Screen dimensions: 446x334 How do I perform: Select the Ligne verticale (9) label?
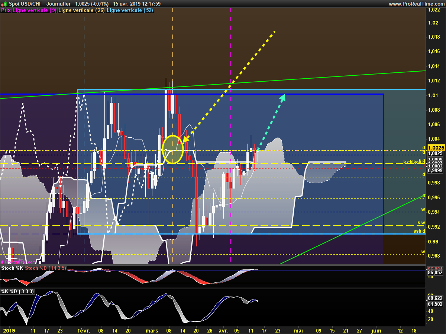tap(35, 10)
